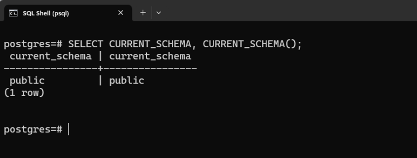Click the dashed separator line under headers
This screenshot has height=158, width=417.
click(x=100, y=69)
